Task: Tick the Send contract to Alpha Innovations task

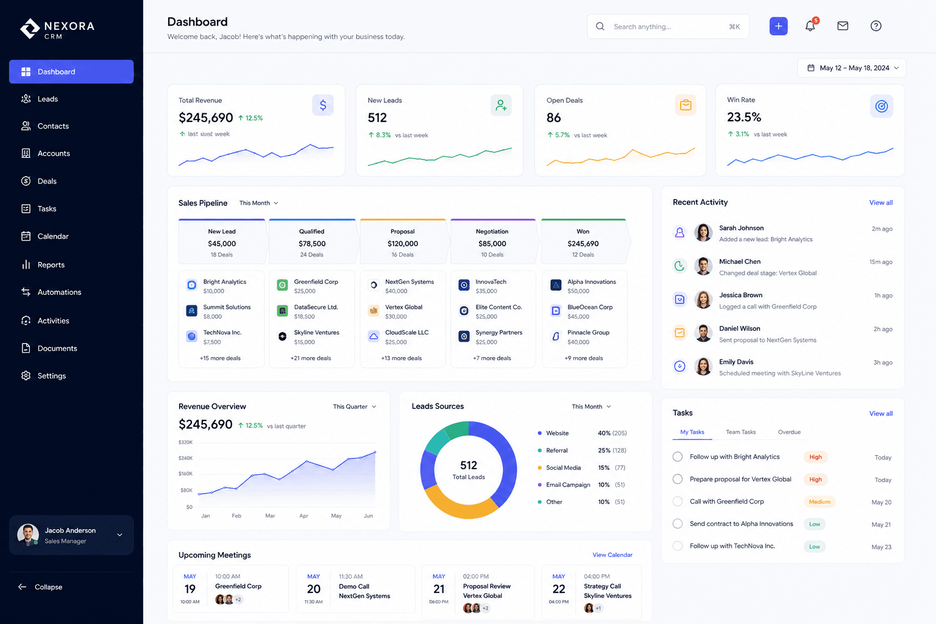Action: pyautogui.click(x=678, y=523)
